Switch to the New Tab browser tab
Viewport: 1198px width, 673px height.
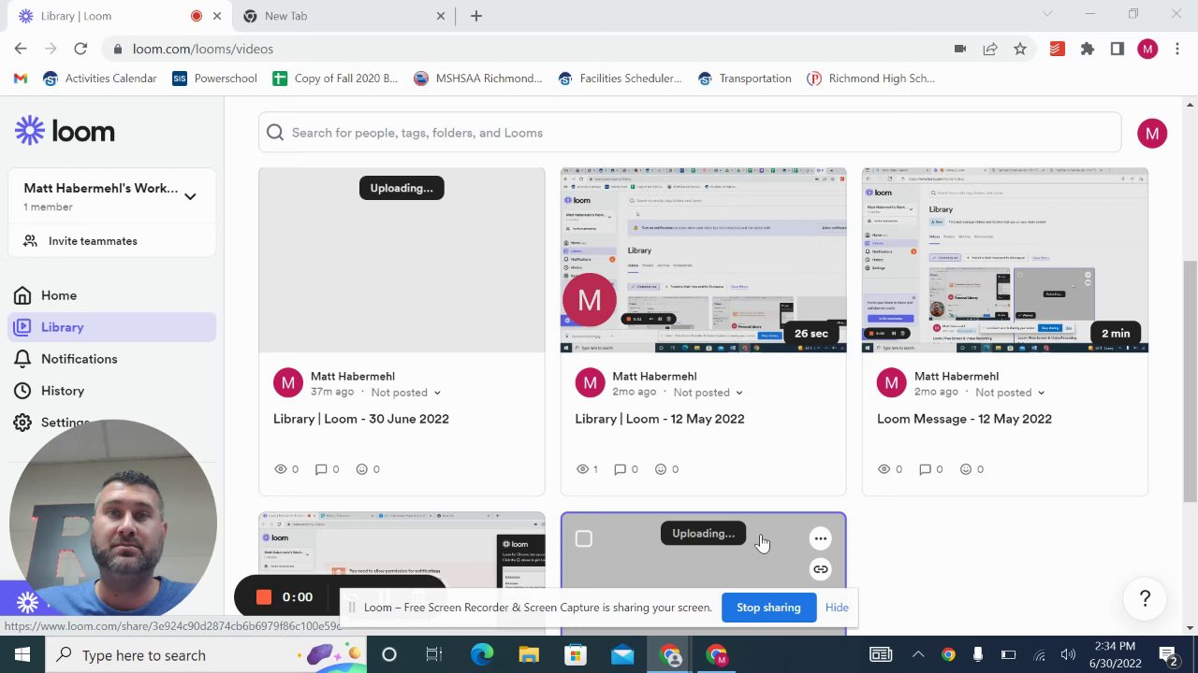click(x=344, y=16)
